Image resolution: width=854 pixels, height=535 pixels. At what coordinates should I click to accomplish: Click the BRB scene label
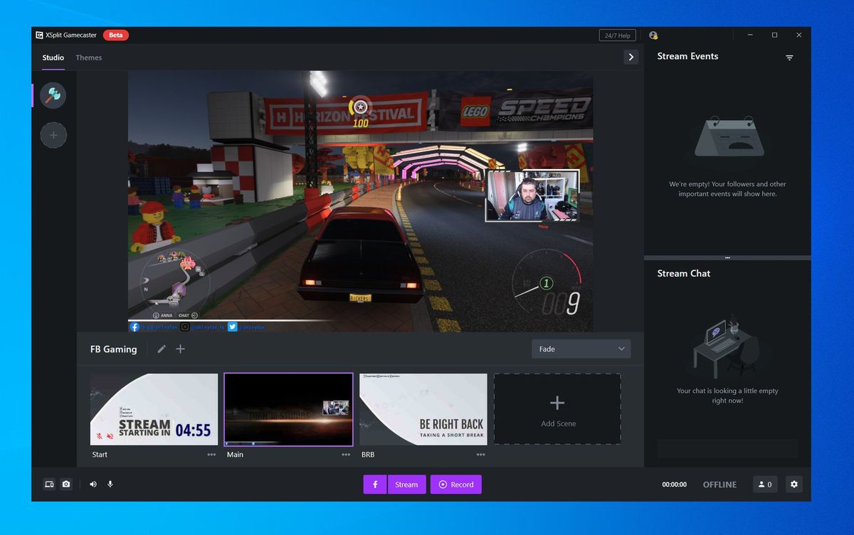tap(368, 455)
